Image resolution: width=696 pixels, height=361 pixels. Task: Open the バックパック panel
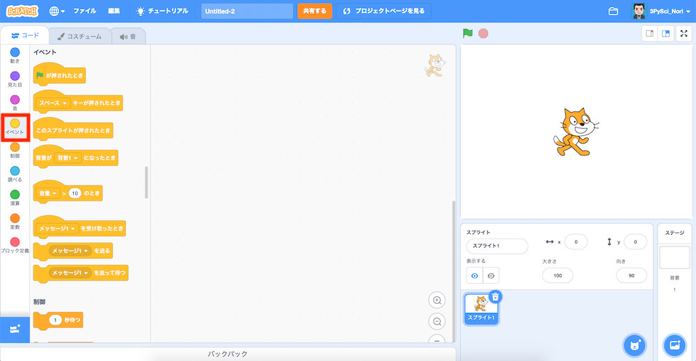228,354
